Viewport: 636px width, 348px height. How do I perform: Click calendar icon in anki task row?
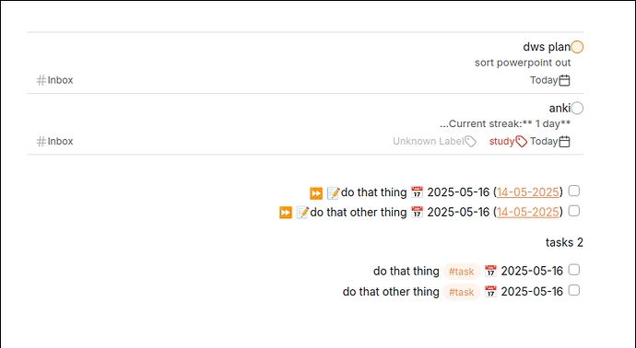click(564, 142)
